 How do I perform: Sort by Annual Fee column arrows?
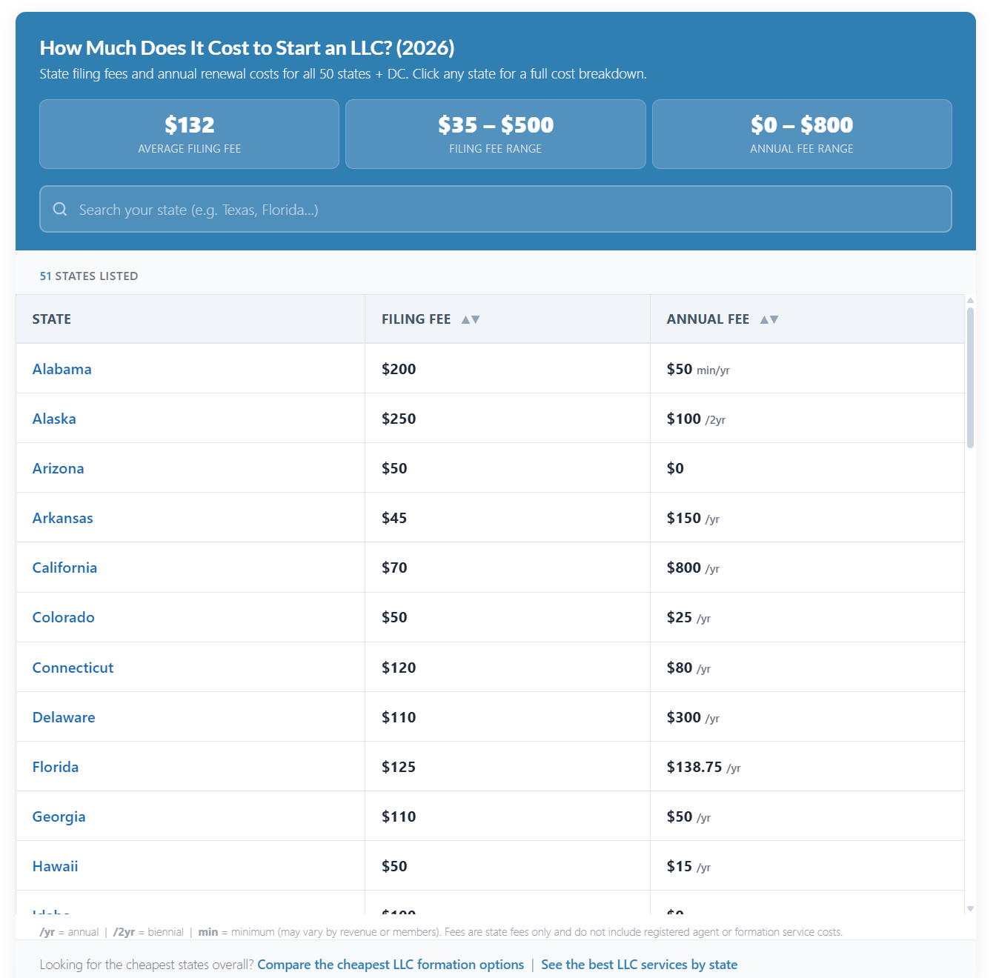point(769,319)
